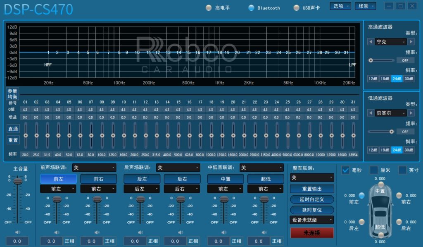This screenshot has width=423, height=247.
Task: Open the 选项 dropdown menu
Action: click(x=340, y=6)
